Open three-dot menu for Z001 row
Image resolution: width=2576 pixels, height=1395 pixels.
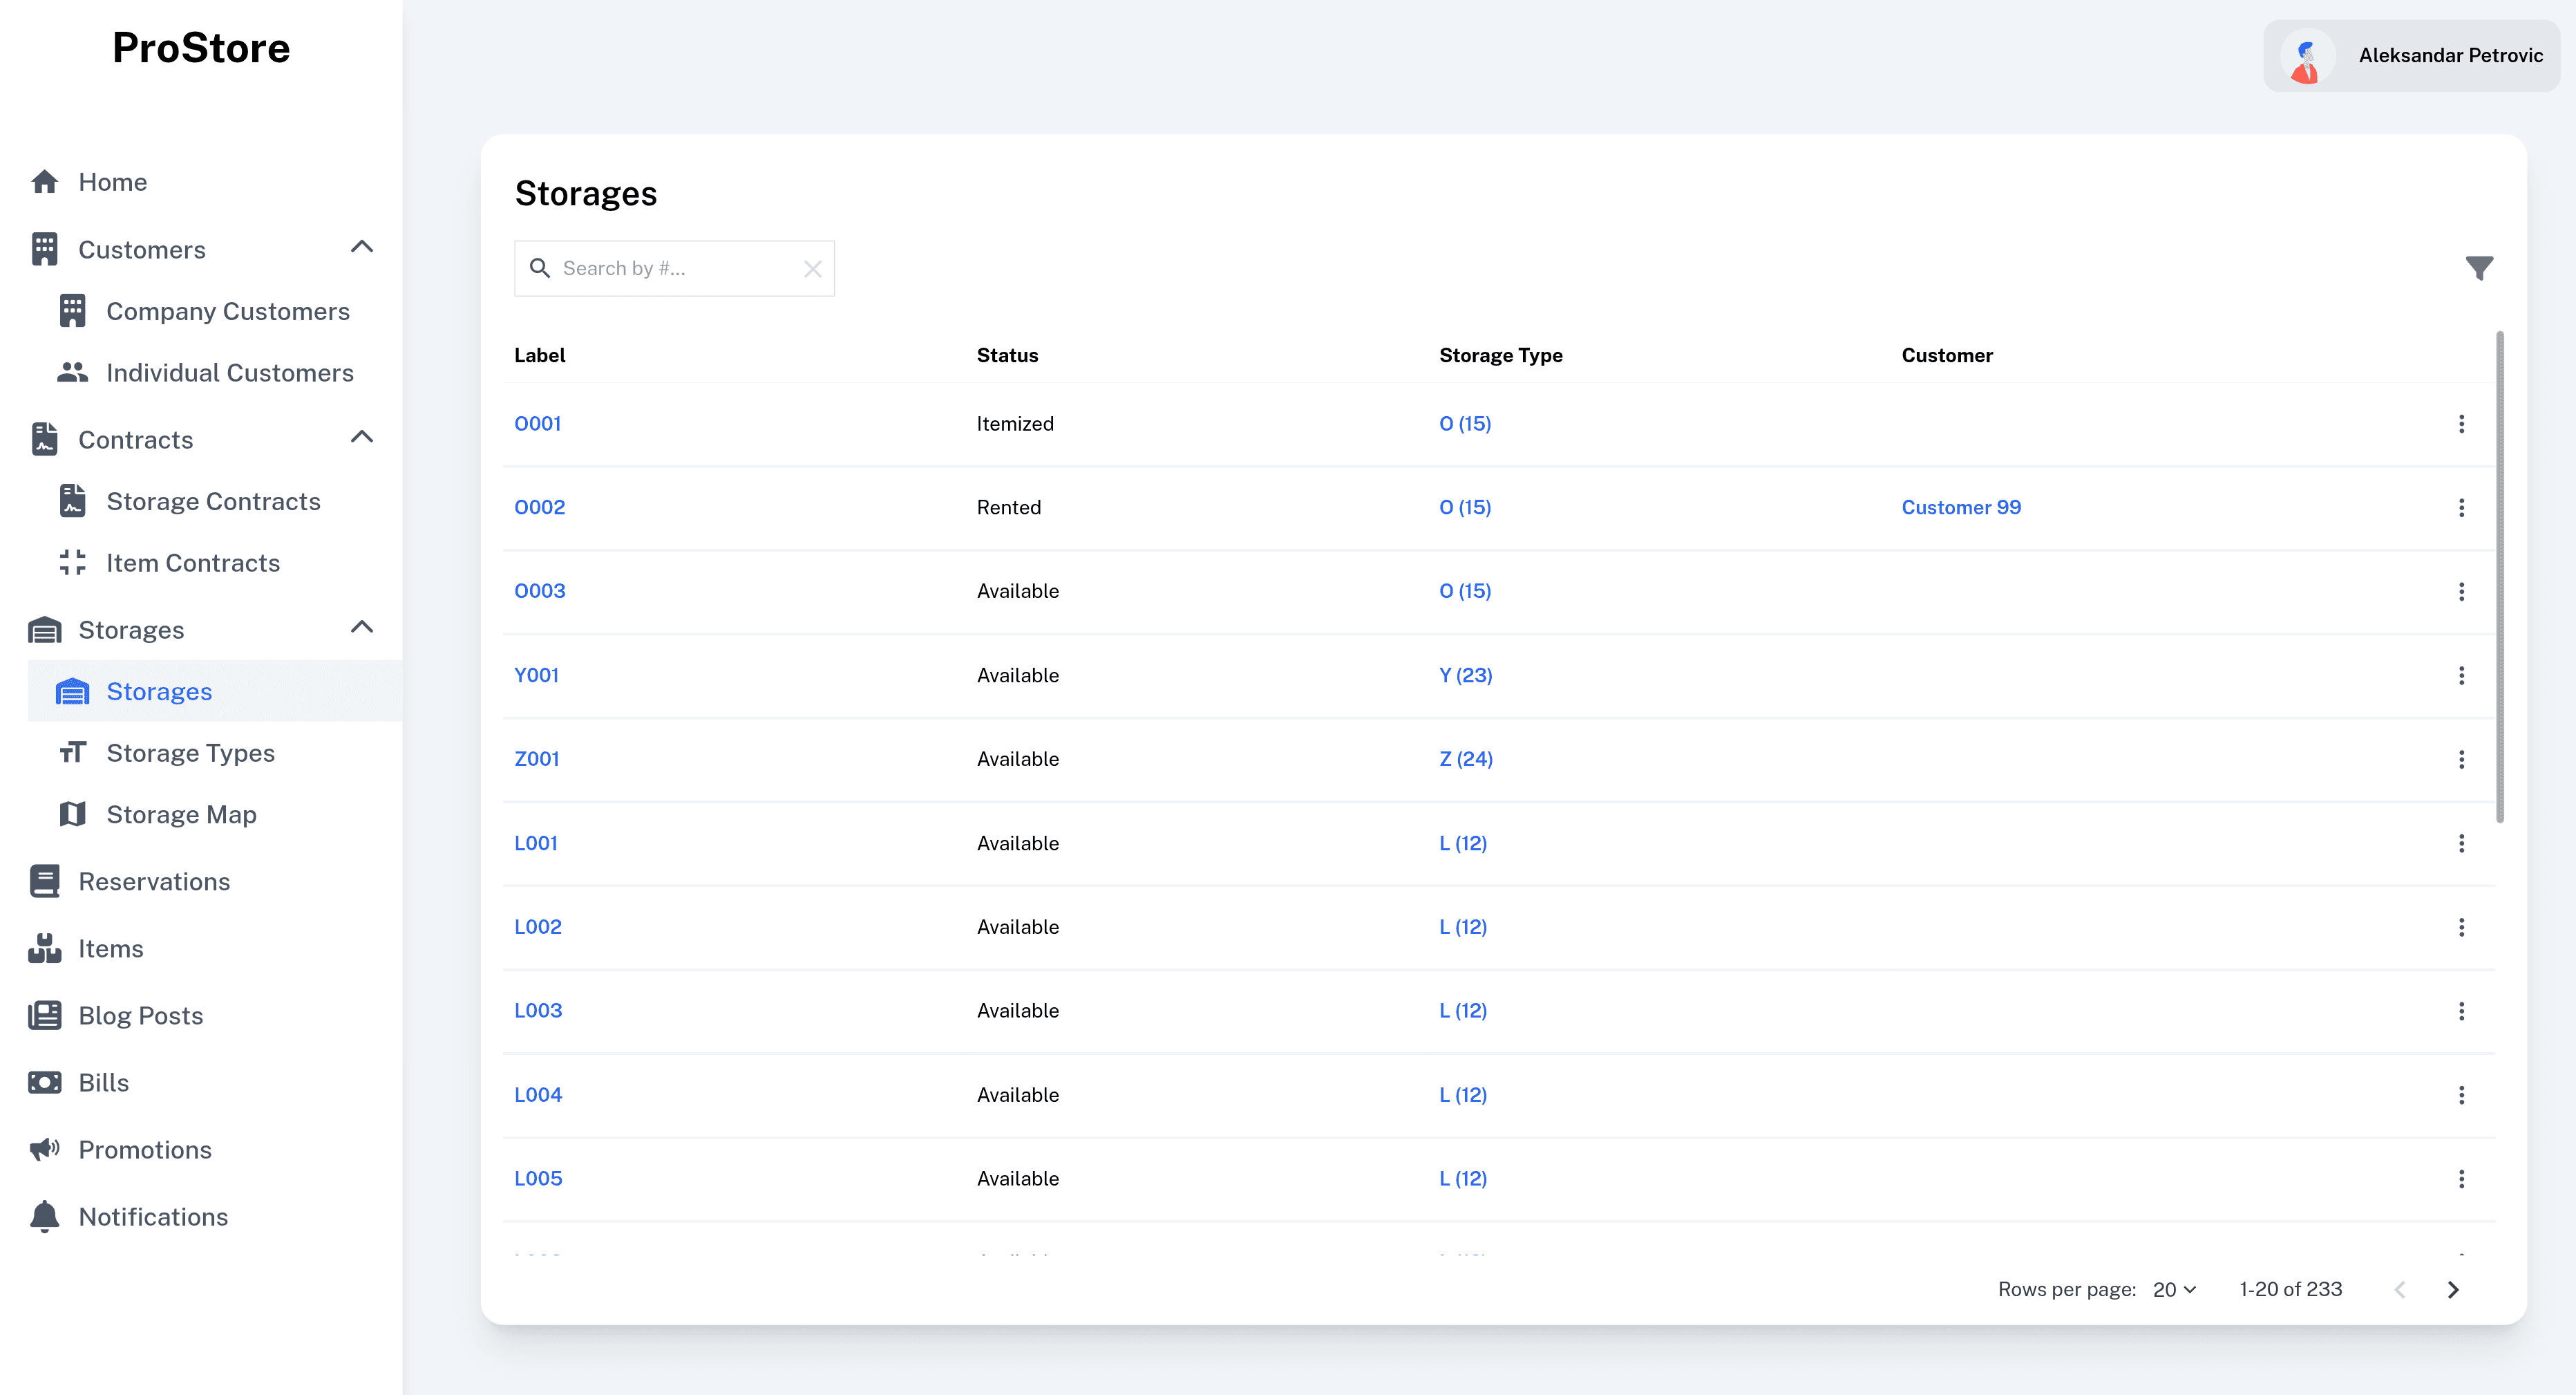pyautogui.click(x=2461, y=760)
